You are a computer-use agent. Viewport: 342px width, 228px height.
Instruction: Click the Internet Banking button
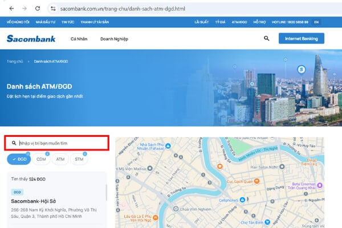point(302,38)
